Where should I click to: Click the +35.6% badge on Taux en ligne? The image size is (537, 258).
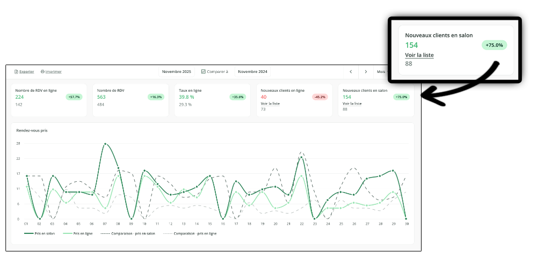[x=237, y=97]
